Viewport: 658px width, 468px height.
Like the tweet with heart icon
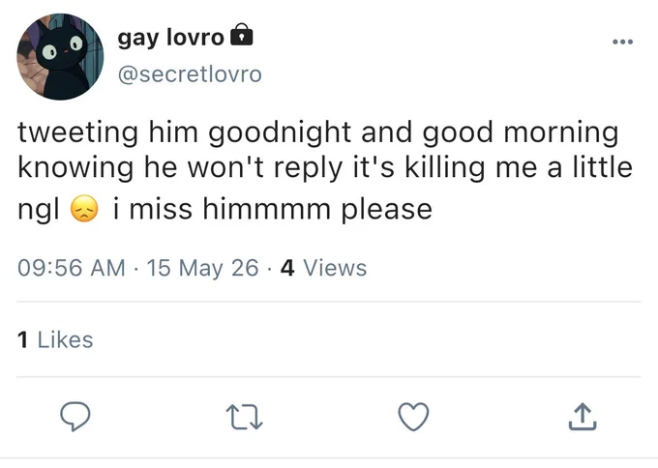pos(413,417)
